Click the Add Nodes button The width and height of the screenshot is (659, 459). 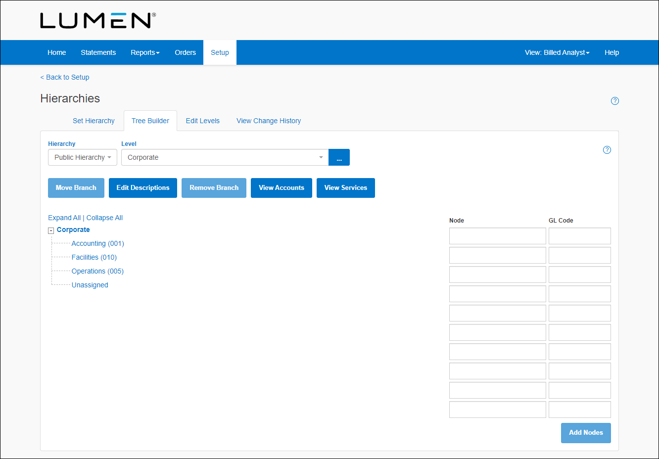[586, 433]
